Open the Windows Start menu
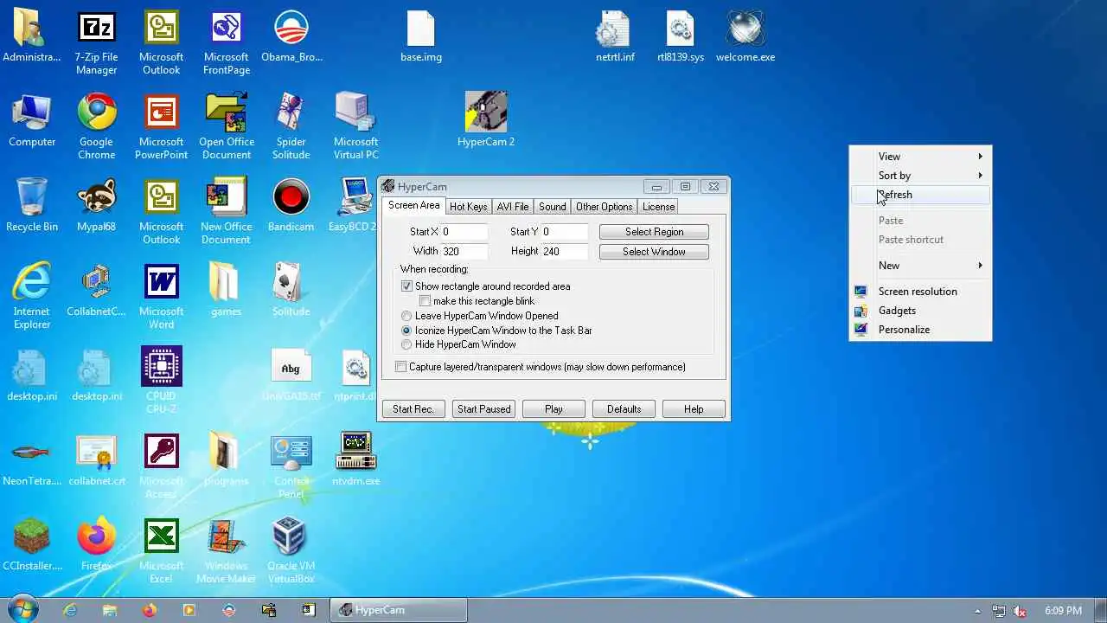 tap(23, 610)
